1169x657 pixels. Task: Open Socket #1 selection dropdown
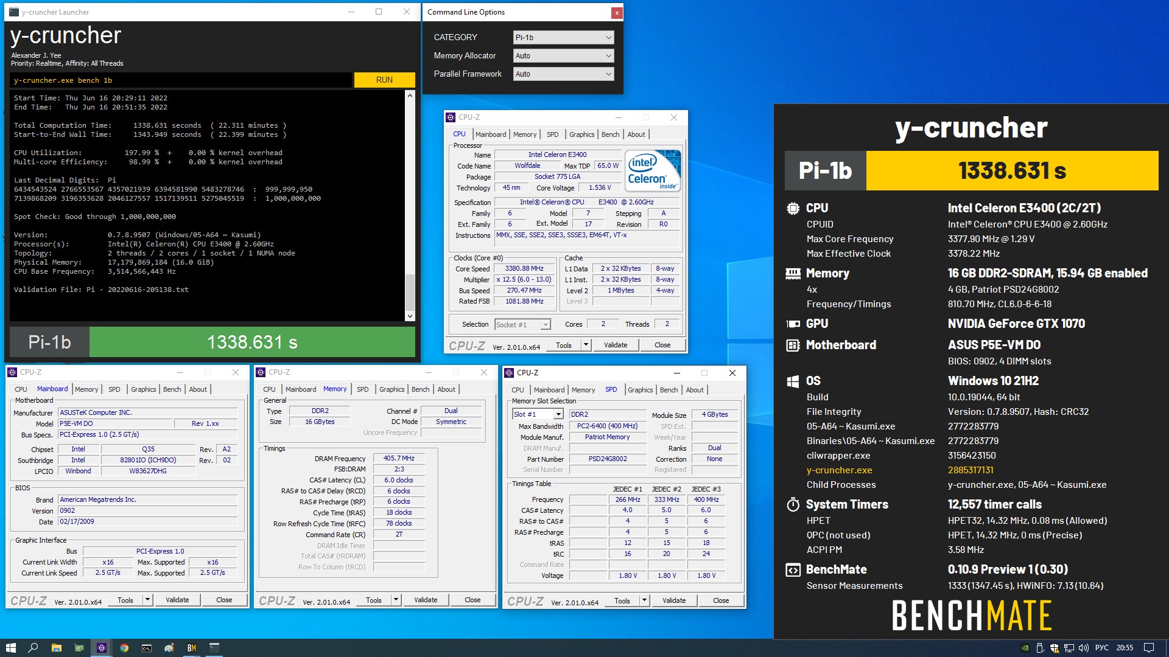[x=523, y=324]
